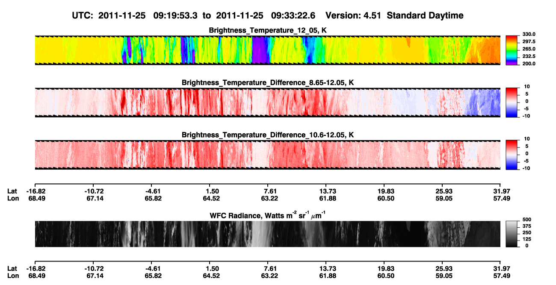The image size is (556, 285).
Task: Click the 12.05 brightness temperature image strip
Action: click(267, 50)
